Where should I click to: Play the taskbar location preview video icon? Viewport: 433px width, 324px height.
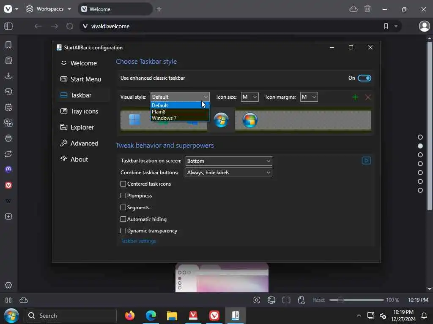pos(366,161)
